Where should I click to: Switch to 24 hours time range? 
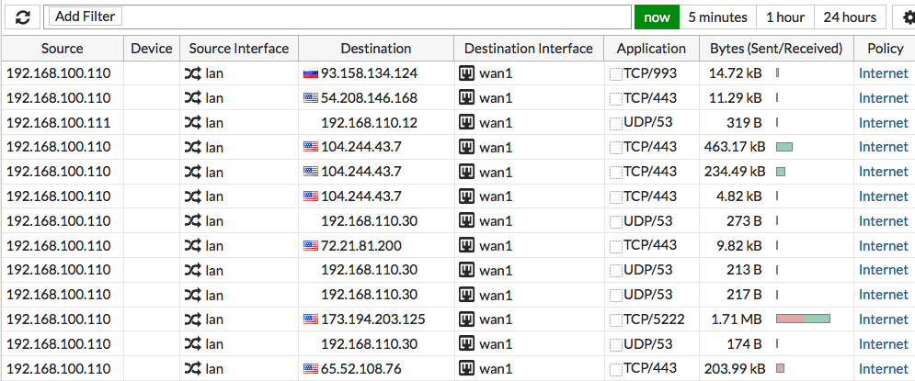click(x=850, y=17)
